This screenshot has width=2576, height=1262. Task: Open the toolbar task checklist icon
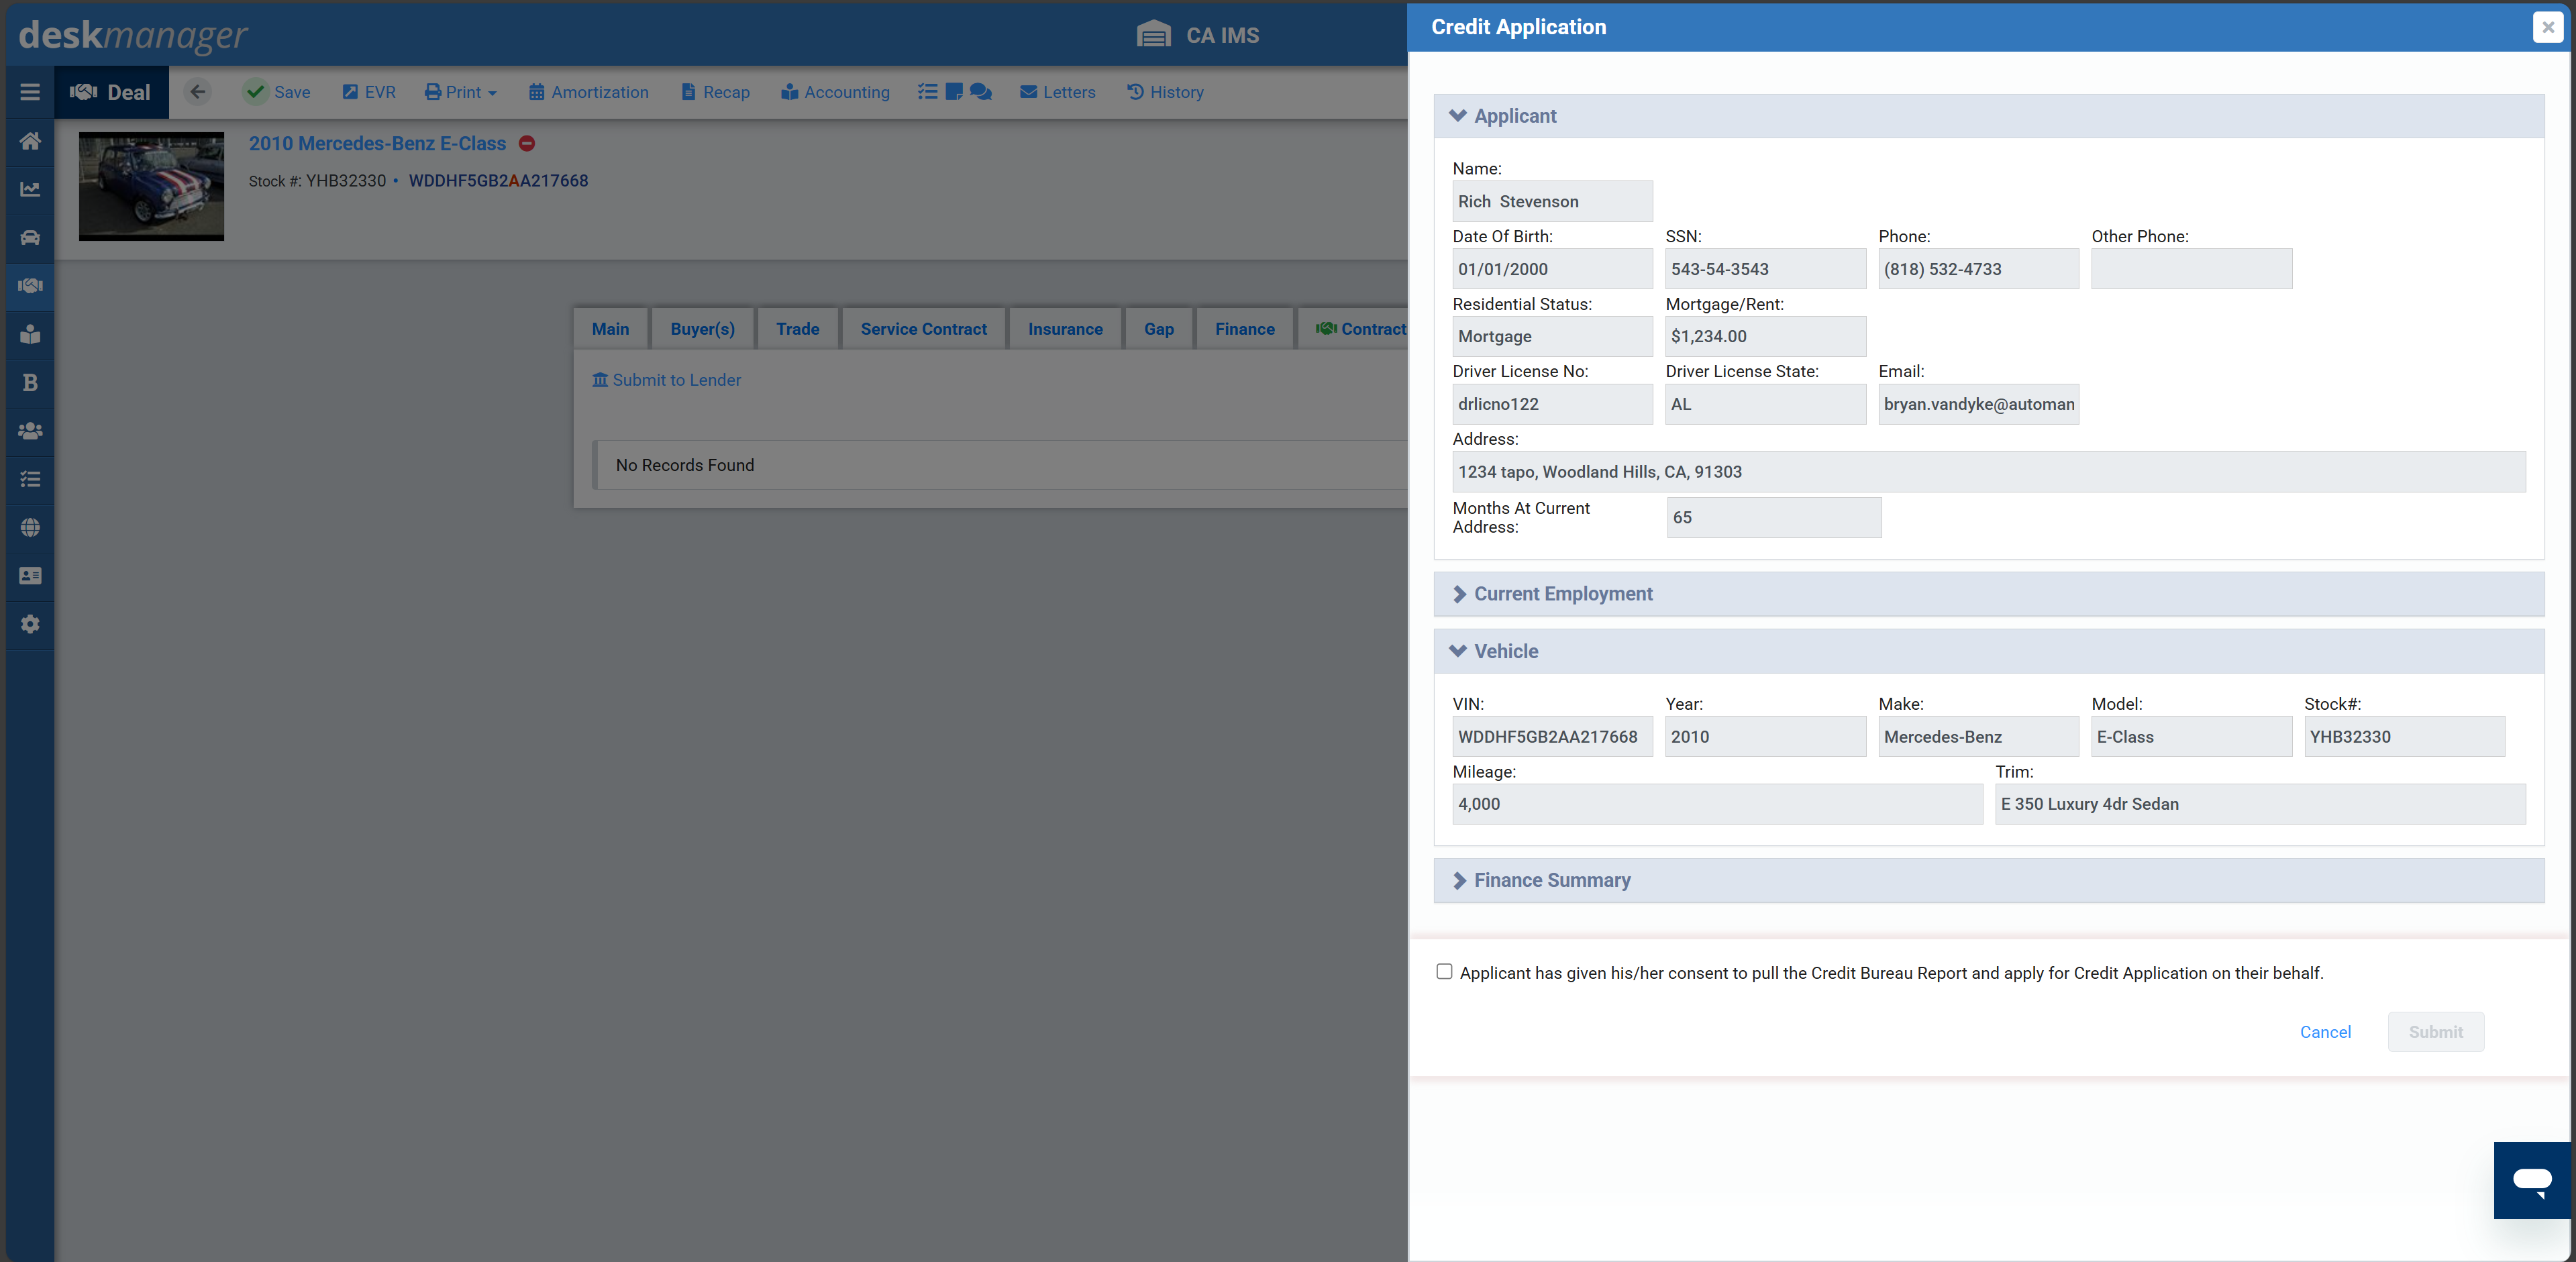point(927,92)
